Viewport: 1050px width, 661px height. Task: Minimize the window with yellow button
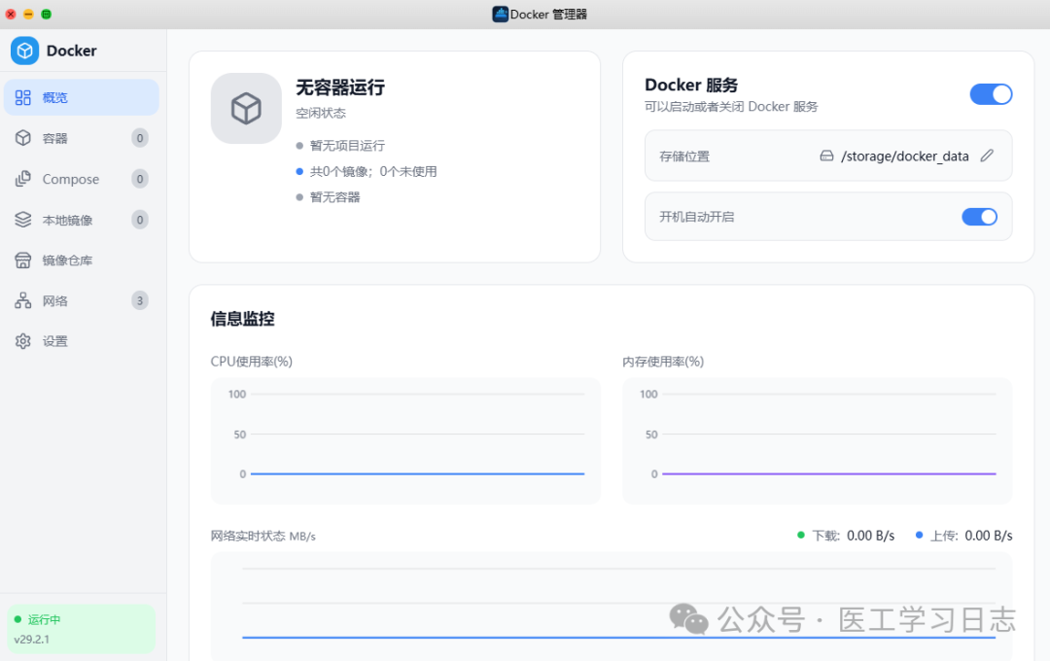coord(28,14)
